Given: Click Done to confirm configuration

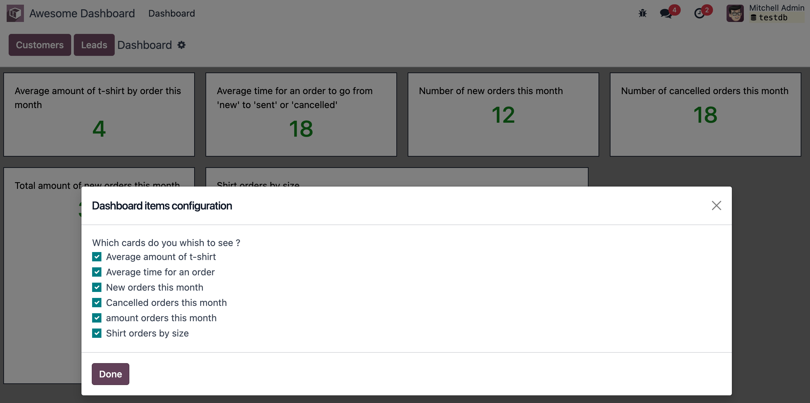Looking at the screenshot, I should click(x=110, y=373).
